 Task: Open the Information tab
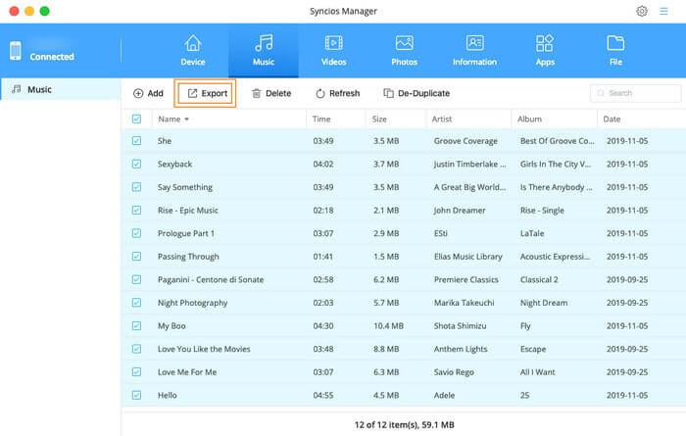click(474, 51)
